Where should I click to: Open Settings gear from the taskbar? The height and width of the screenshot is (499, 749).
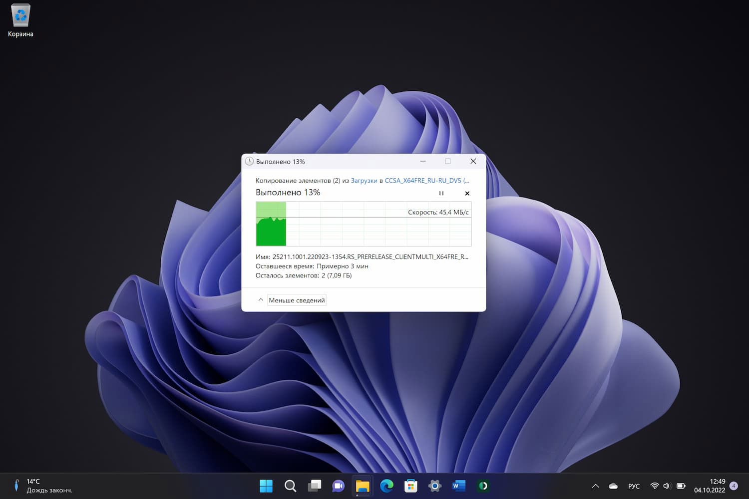pyautogui.click(x=435, y=486)
